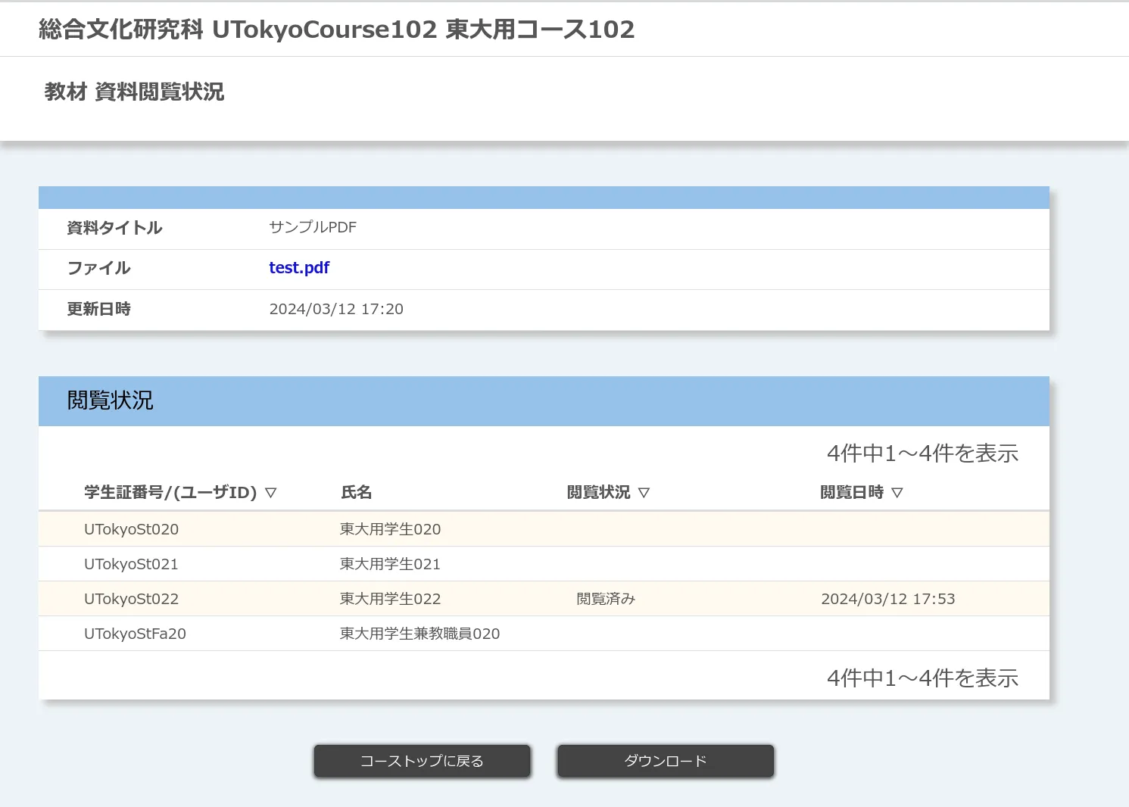1129x807 pixels.
Task: Click the course title UTokyoCourse102 heading
Action: pos(336,30)
